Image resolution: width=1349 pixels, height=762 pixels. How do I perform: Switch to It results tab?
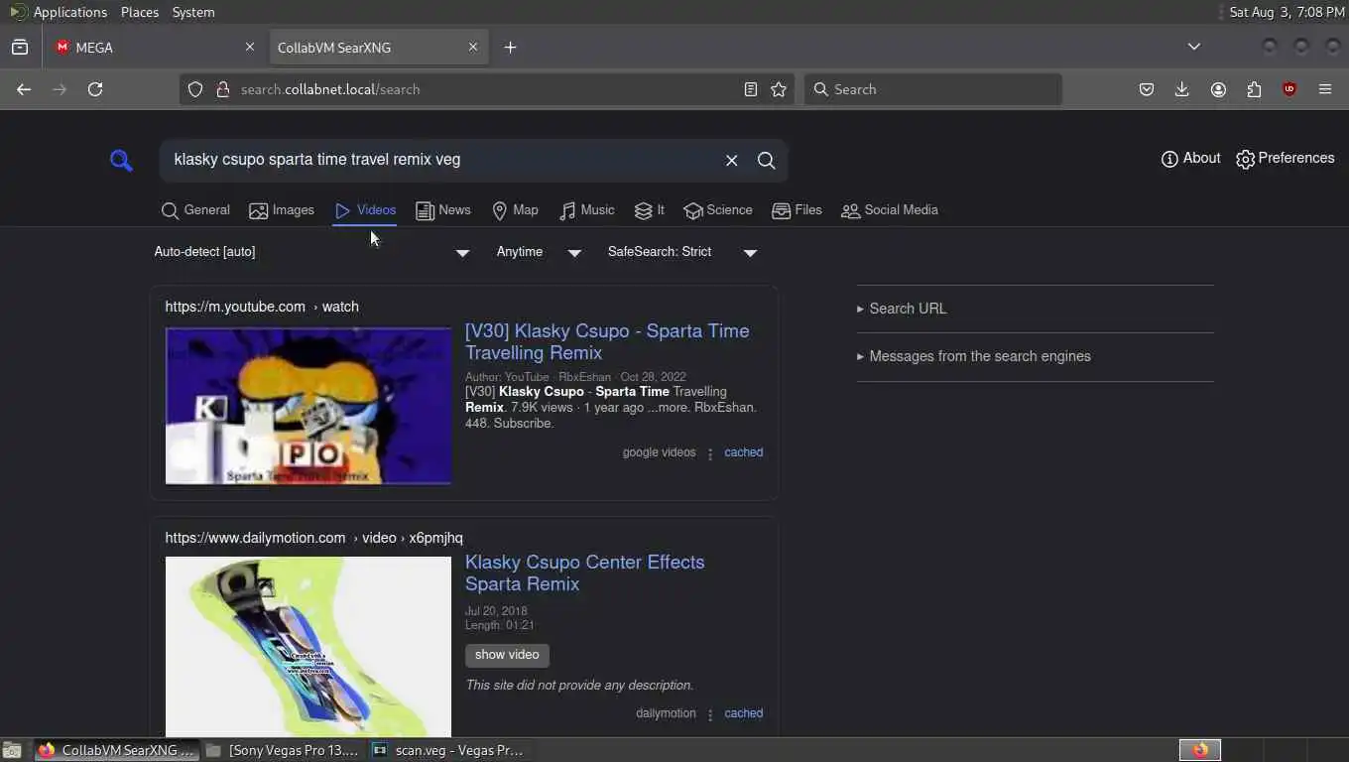[x=650, y=210]
